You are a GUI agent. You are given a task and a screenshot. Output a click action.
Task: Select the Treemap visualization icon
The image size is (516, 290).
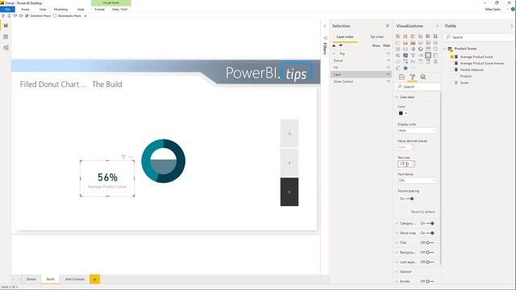coord(428,49)
